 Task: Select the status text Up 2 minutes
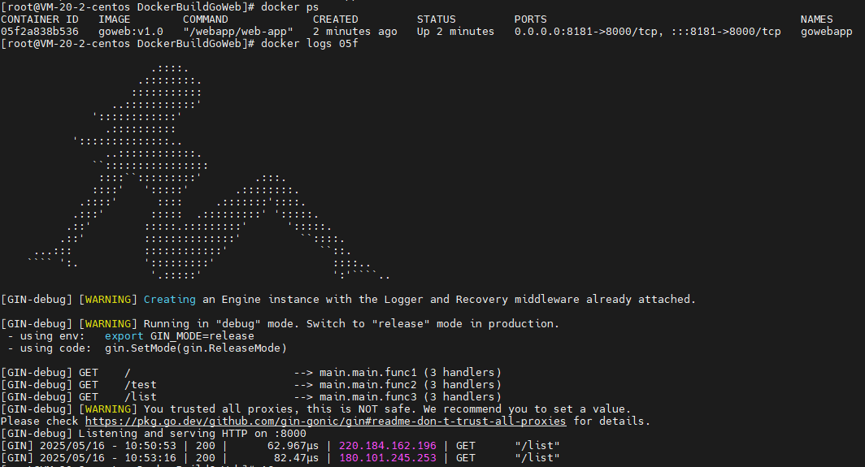[455, 32]
